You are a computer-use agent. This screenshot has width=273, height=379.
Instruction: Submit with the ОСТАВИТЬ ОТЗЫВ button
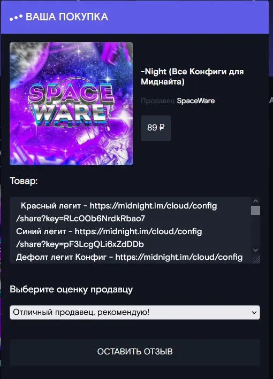(135, 352)
